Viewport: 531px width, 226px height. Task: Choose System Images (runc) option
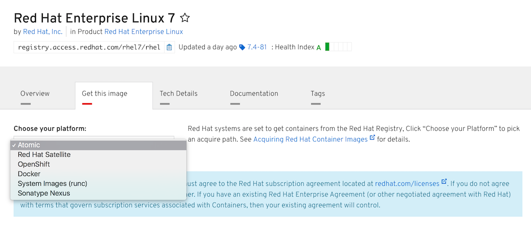point(98,184)
